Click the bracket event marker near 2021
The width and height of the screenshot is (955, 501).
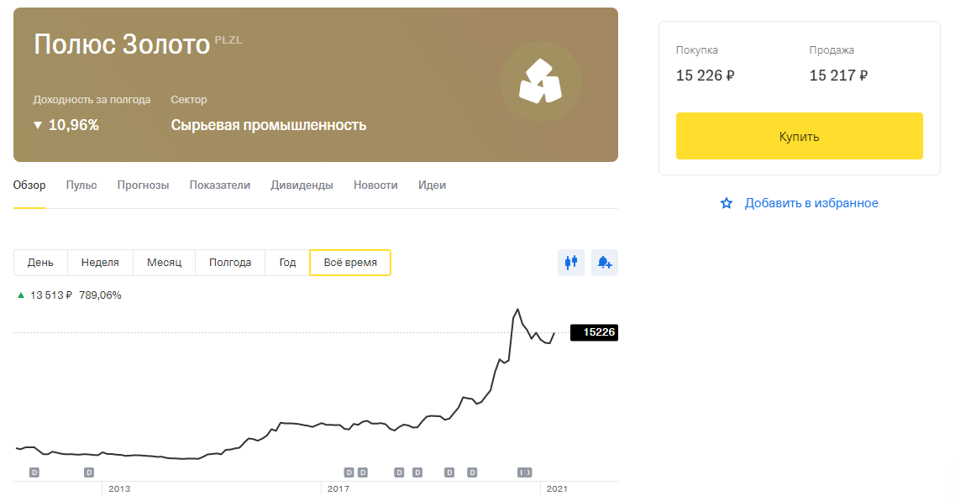pos(525,472)
